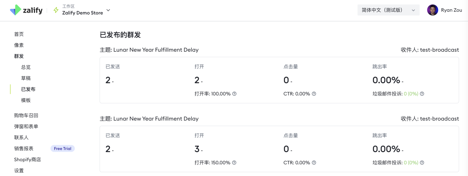Open the 总览 broadcast overview
468x176 pixels.
click(26, 67)
